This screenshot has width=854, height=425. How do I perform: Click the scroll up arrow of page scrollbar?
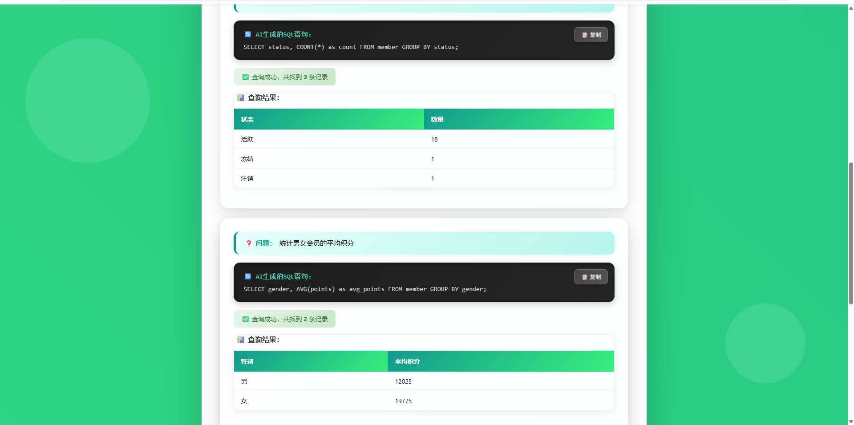coord(851,8)
